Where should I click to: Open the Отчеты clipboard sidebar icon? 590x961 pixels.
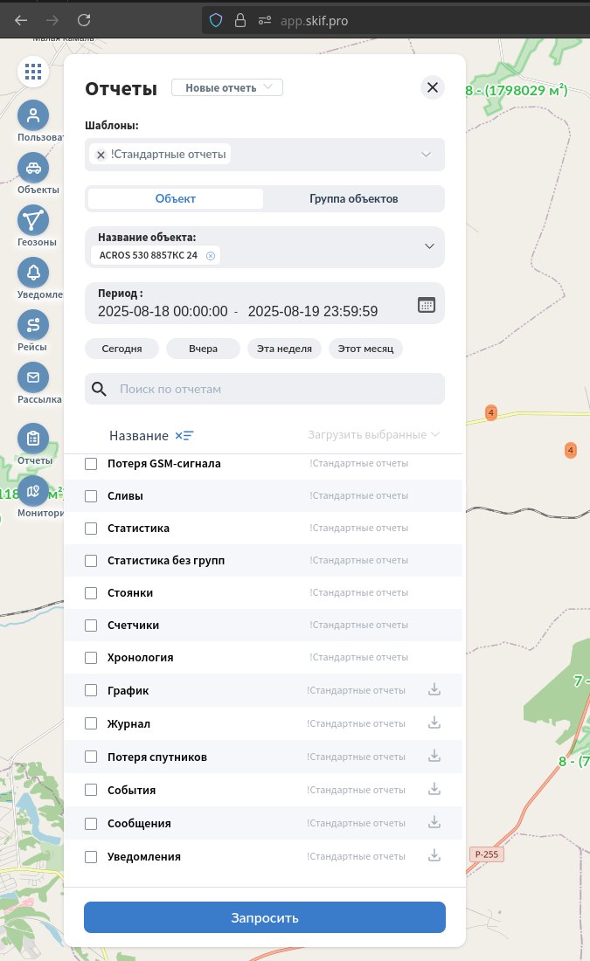pos(33,439)
